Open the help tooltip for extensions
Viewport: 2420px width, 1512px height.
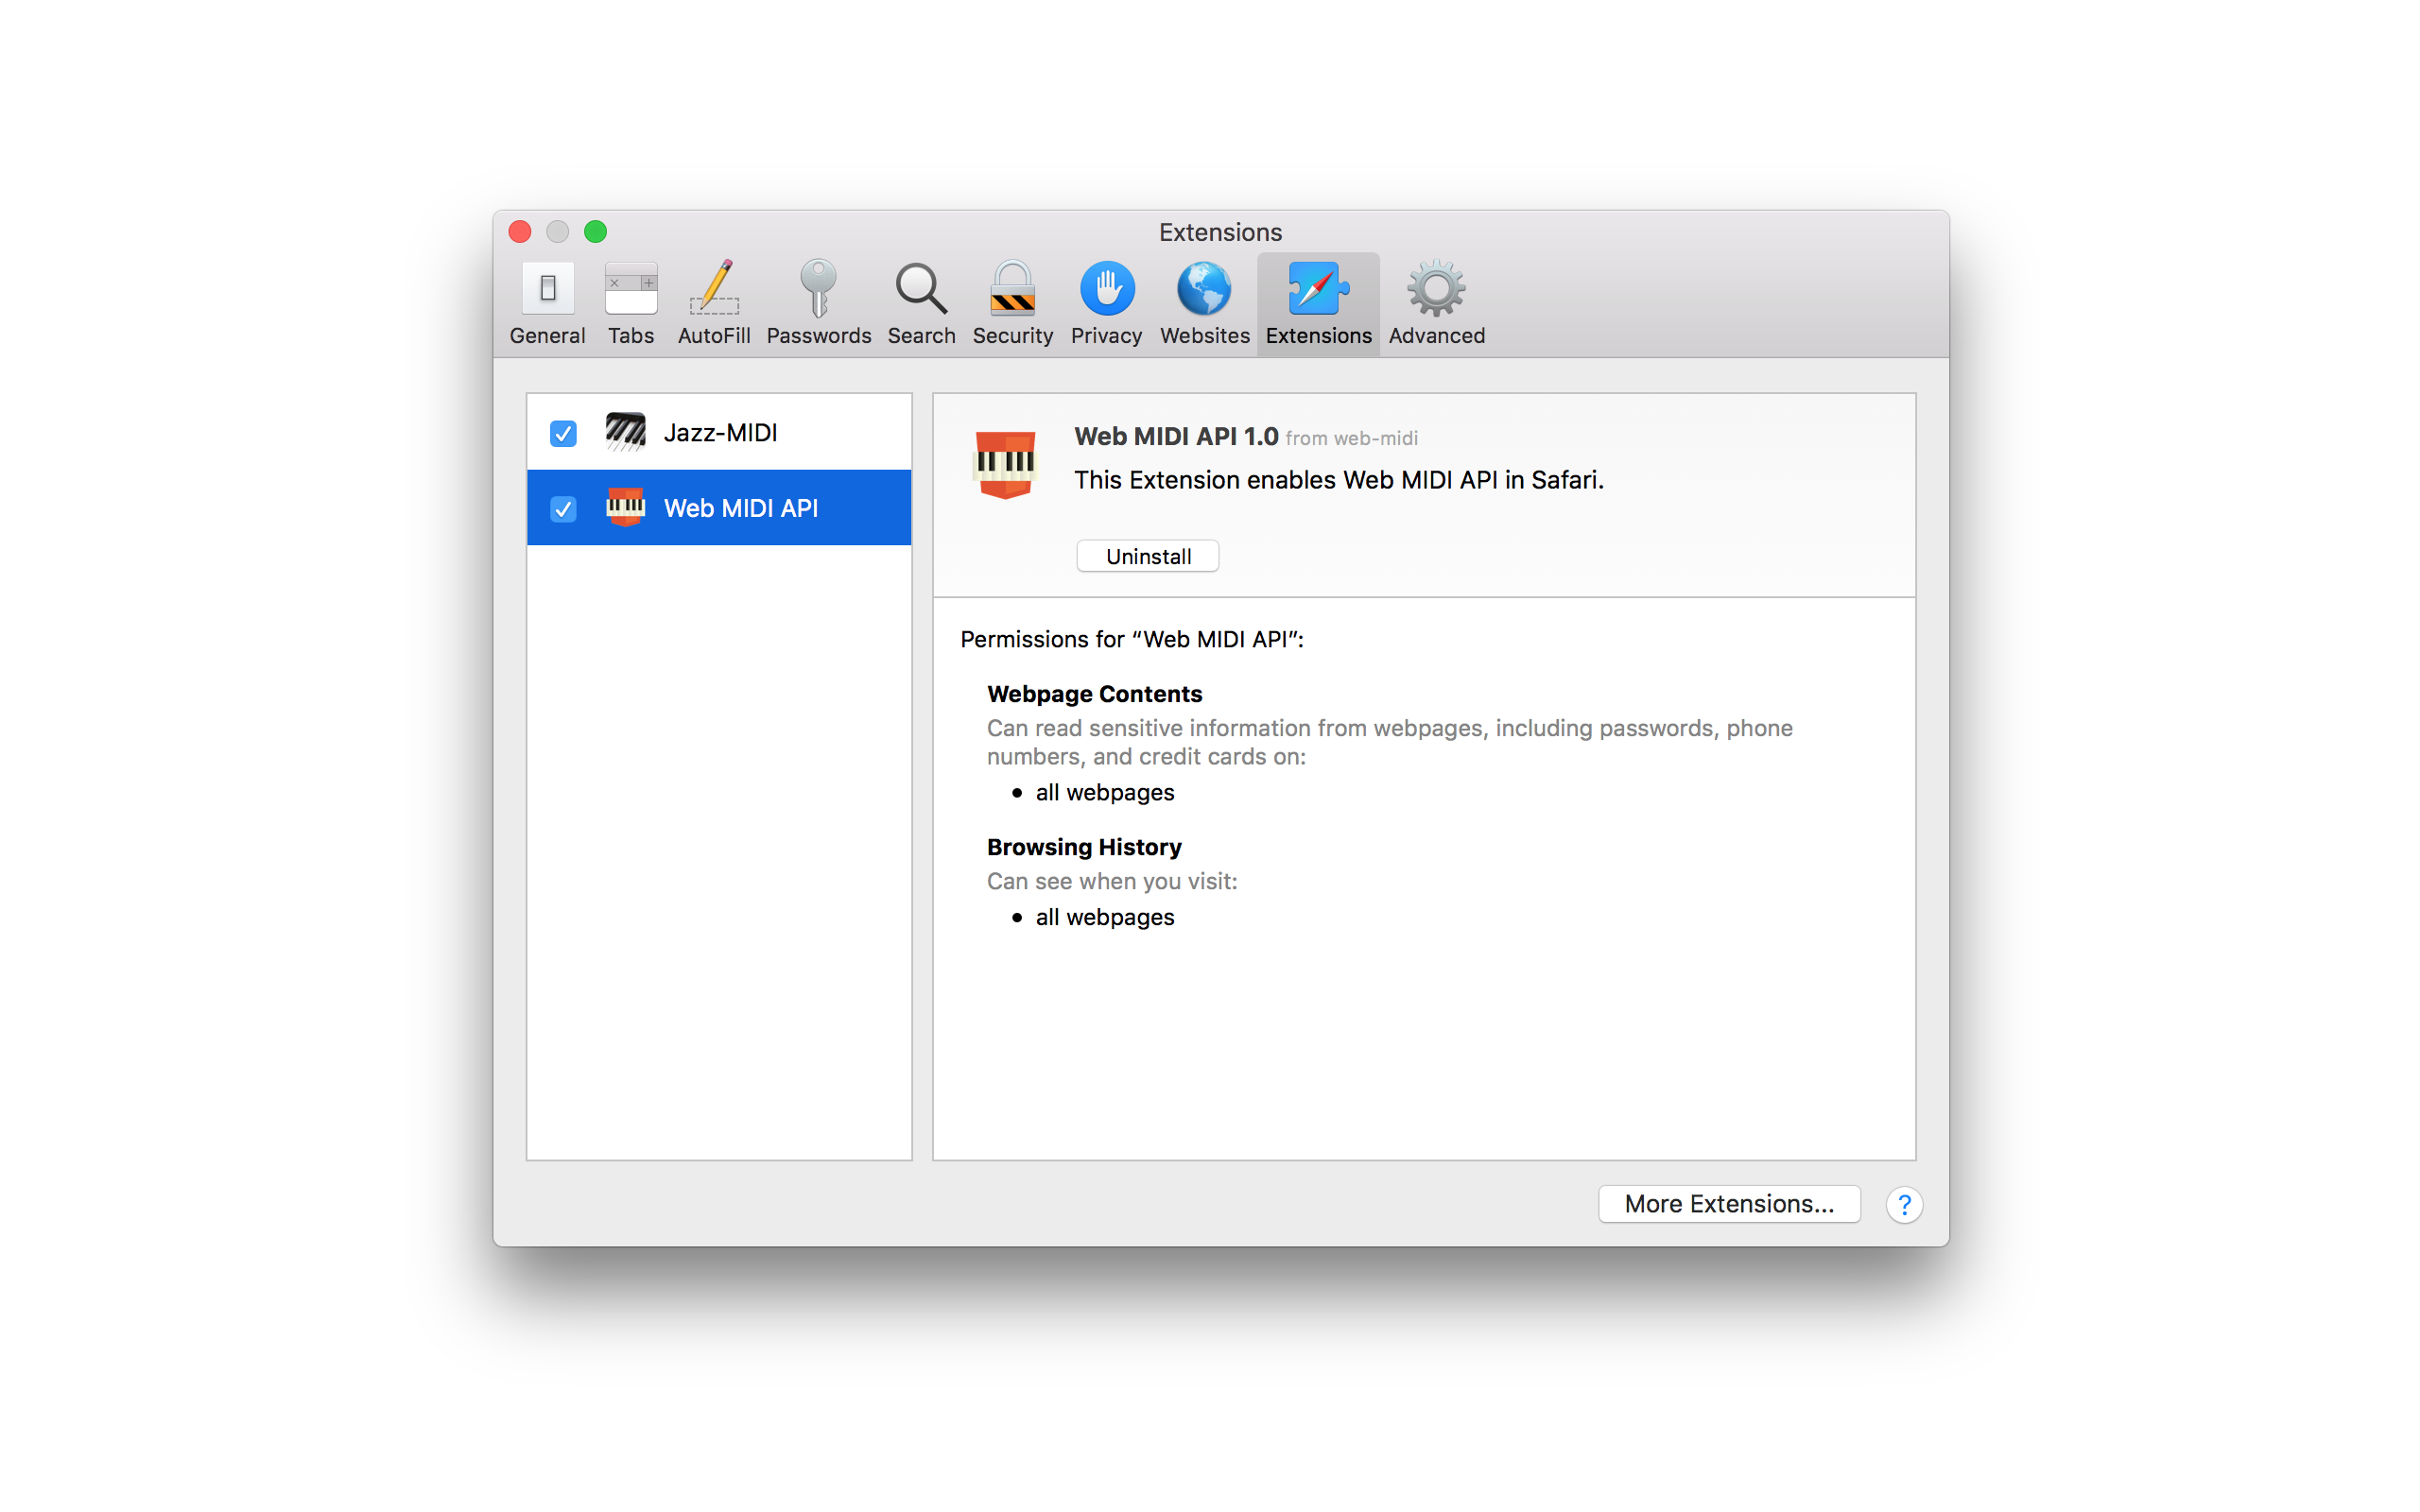tap(1904, 1206)
